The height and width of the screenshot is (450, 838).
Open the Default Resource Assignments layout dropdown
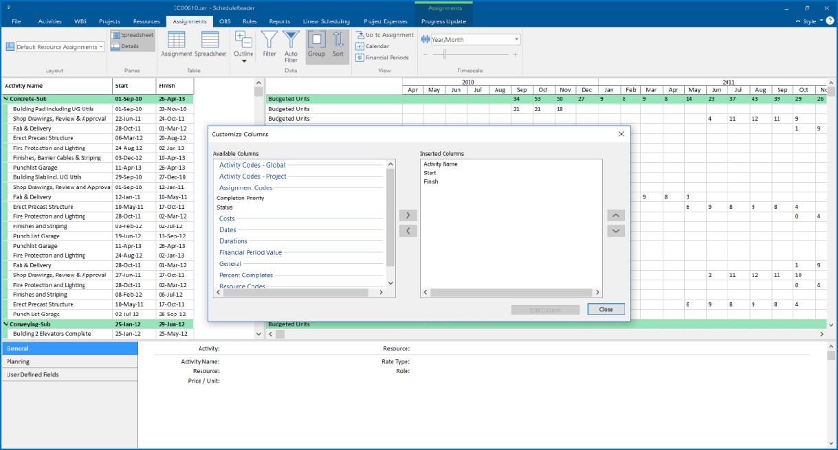pyautogui.click(x=60, y=47)
